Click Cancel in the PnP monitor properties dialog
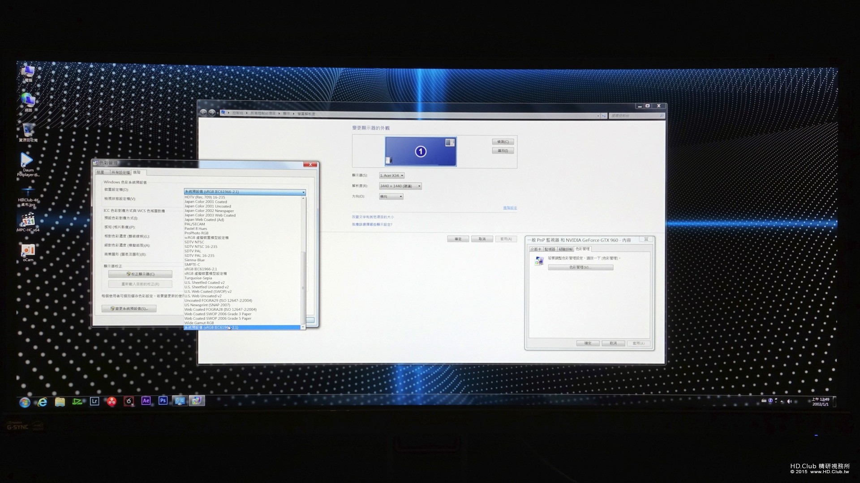This screenshot has width=860, height=483. [x=613, y=343]
